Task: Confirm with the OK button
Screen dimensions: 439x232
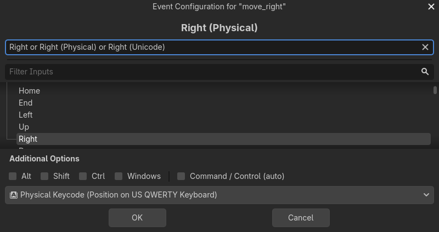Action: 137,218
